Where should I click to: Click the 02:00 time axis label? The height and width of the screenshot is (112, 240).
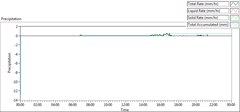(x=37, y=105)
